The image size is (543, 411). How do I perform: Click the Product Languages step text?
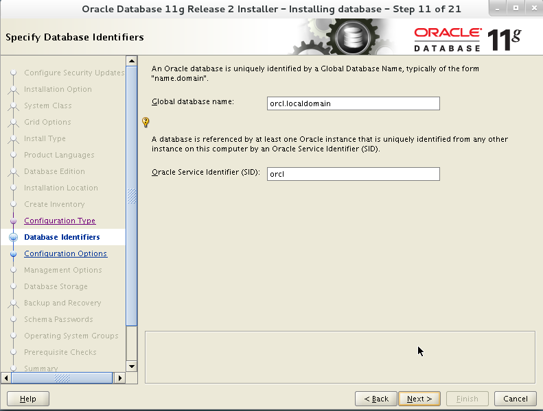point(59,155)
